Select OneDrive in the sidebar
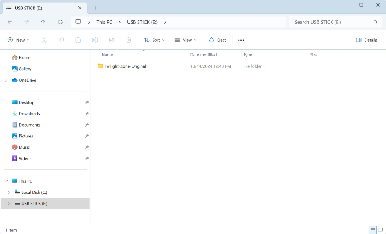386x234 pixels. [x=24, y=80]
